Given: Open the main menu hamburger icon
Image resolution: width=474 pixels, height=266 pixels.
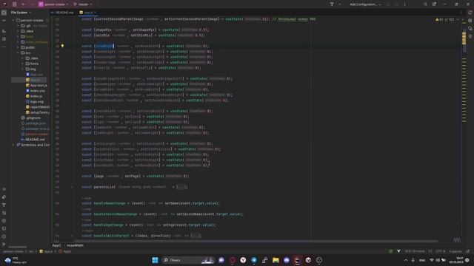Looking at the screenshot, I should coord(14,4).
